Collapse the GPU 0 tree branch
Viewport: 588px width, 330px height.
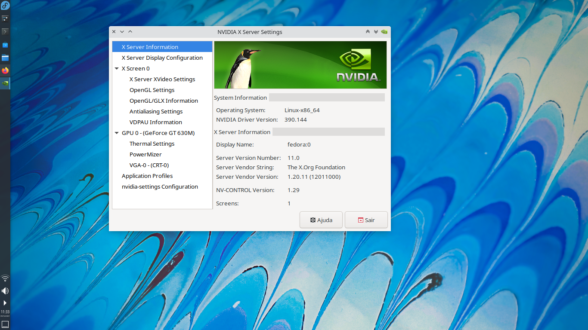click(117, 133)
